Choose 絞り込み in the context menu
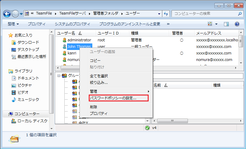This screenshot has width=246, height=149. pyautogui.click(x=99, y=82)
